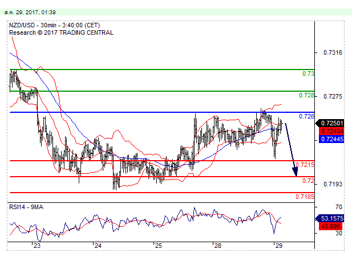Select the red 0.72 support label
The width and height of the screenshot is (352, 257).
308,181
